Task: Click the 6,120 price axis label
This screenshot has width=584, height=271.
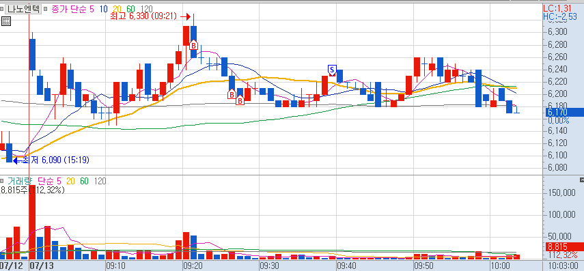Action: tap(557, 143)
